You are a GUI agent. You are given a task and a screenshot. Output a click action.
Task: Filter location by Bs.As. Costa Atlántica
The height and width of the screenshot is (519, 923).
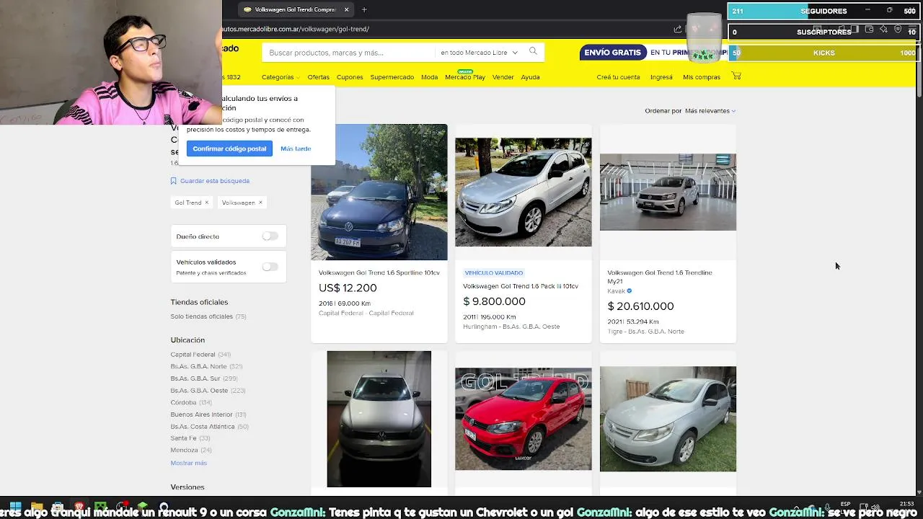[209, 427]
